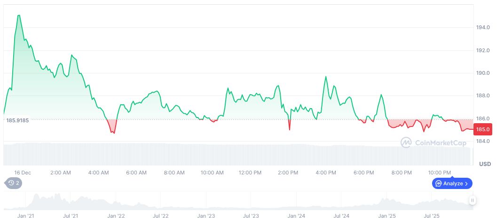
Task: Click the 194.0 price axis label
Action: [x=483, y=28]
